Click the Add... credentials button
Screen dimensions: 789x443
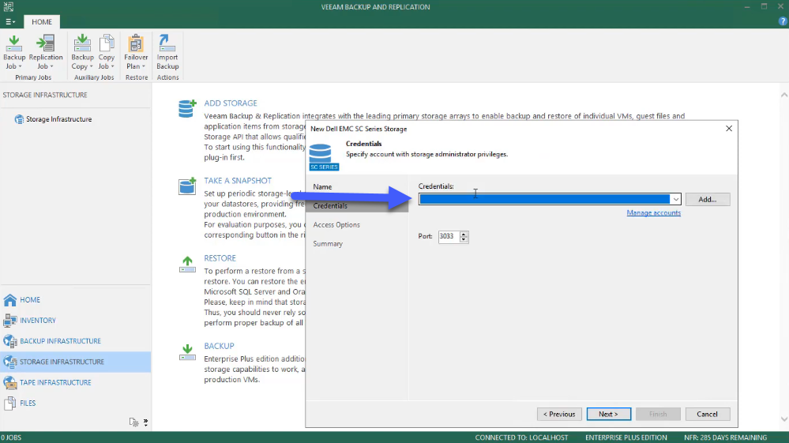point(708,200)
